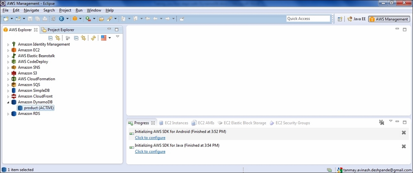
Task: Remove the finished Android SDK progress entry
Action: [x=404, y=133]
